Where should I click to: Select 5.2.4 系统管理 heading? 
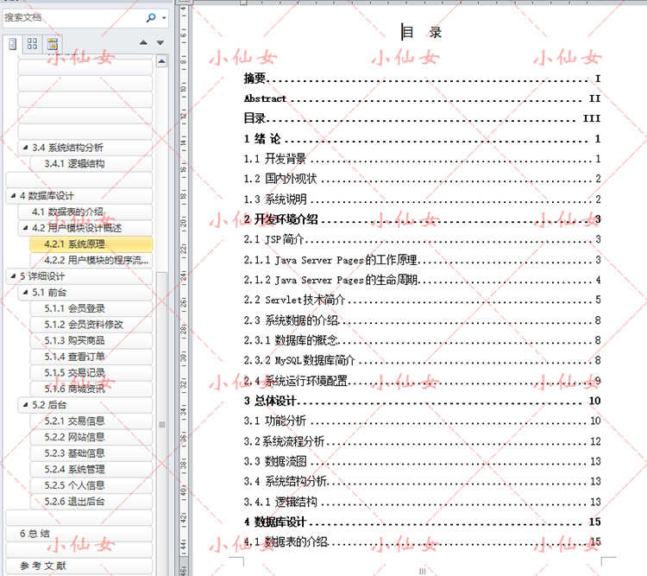coord(91,470)
